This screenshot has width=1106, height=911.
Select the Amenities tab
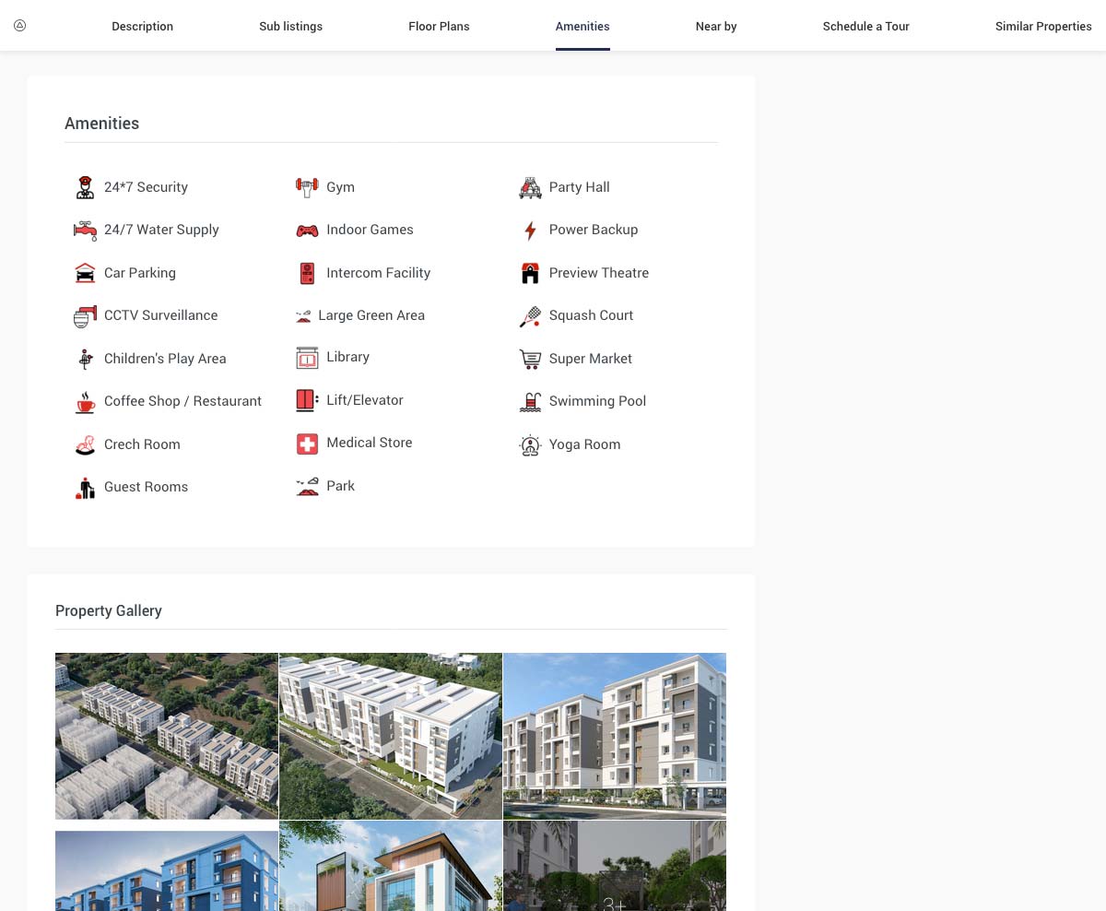click(582, 26)
